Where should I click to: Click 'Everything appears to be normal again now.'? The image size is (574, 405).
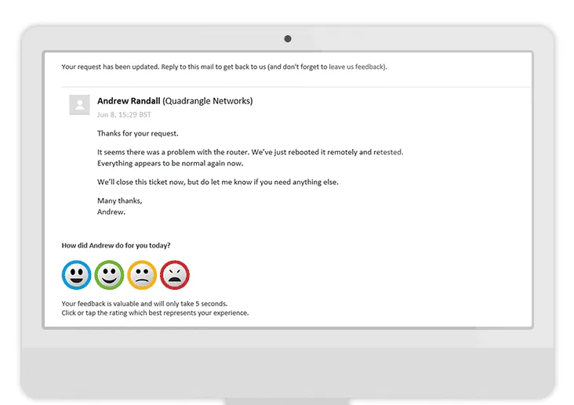170,164
